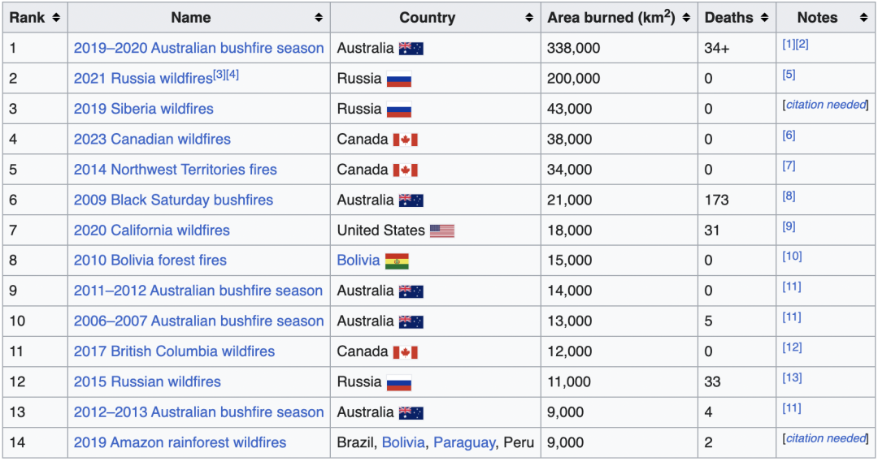The width and height of the screenshot is (878, 461).
Task: Sort table by Rank column arrows
Action: [55, 17]
